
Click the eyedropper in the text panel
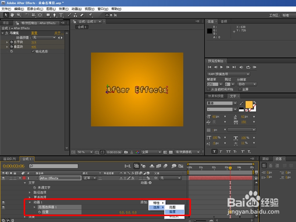241,103
